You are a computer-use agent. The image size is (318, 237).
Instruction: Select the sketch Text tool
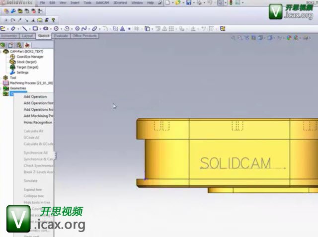coord(122,29)
